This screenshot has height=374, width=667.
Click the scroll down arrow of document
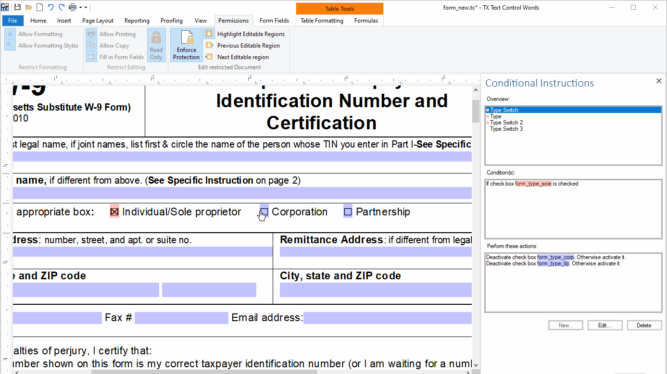(476, 365)
